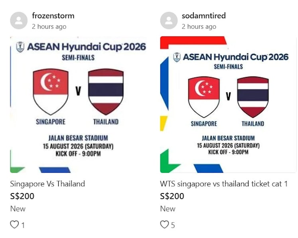
Task: Open the frozenstorm username link
Action: 53,16
